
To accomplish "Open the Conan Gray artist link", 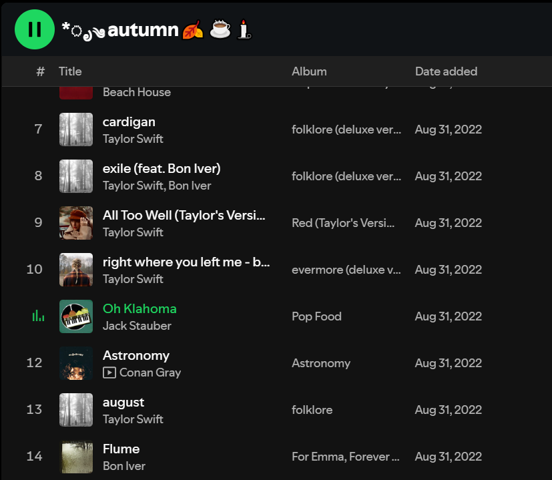I will 150,373.
